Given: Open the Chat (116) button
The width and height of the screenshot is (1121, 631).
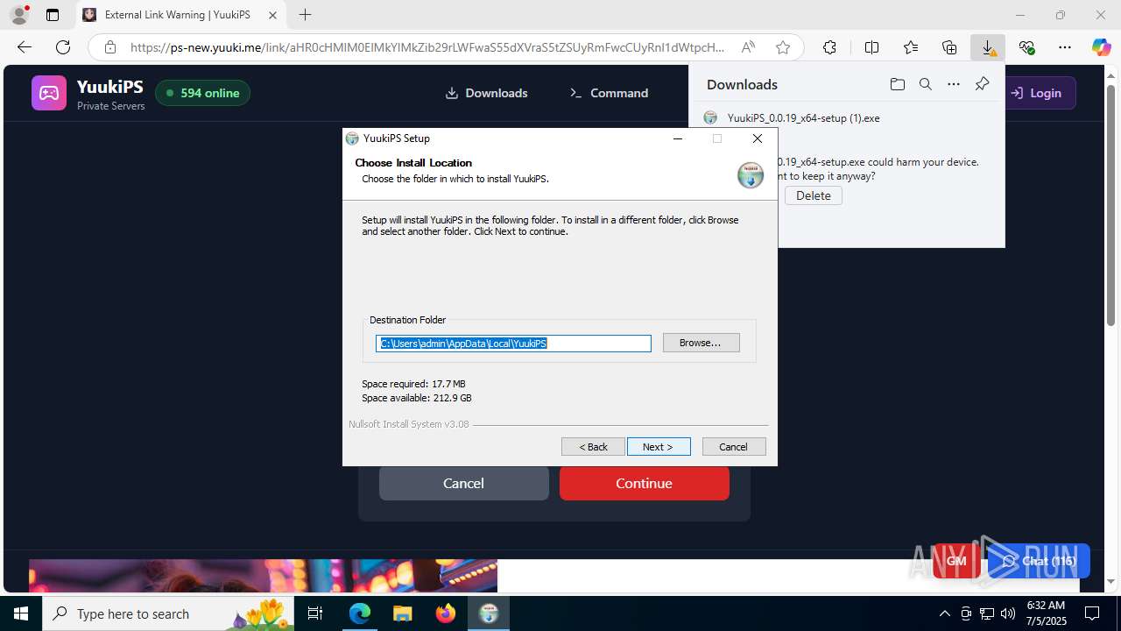Looking at the screenshot, I should (1039, 561).
